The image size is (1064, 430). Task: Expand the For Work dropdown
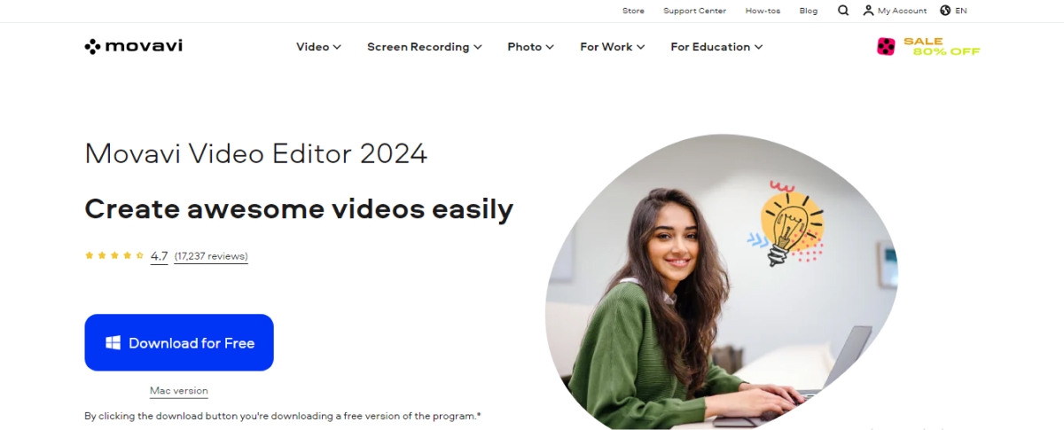point(613,47)
